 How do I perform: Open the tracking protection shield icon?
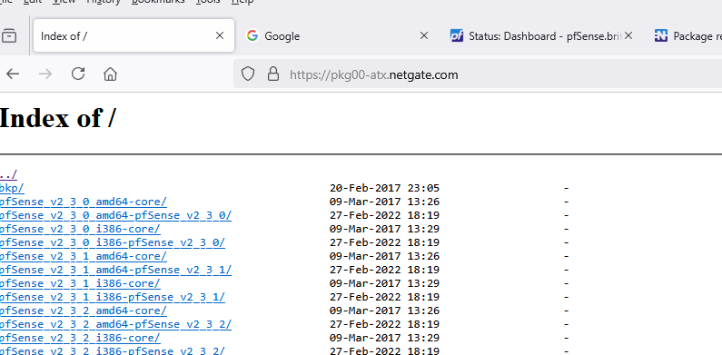[x=248, y=74]
